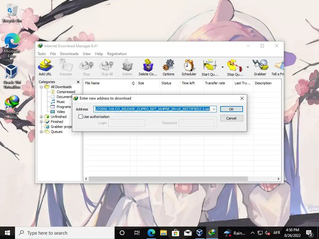Select Oracle VM VirtualBox desktop shortcut
This screenshot has width=319, height=239.
point(12,77)
